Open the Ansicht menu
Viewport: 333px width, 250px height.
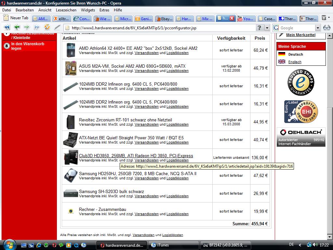pos(45,10)
